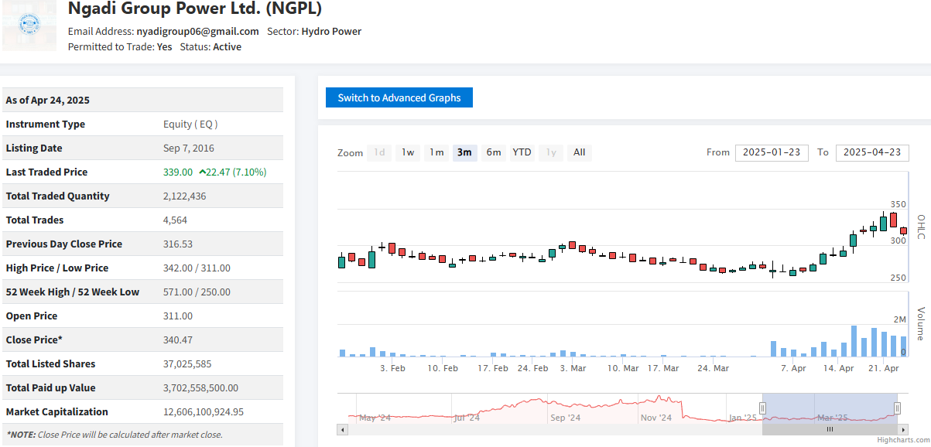931x447 pixels.
Task: Set chart zoom to 1m
Action: click(x=436, y=152)
